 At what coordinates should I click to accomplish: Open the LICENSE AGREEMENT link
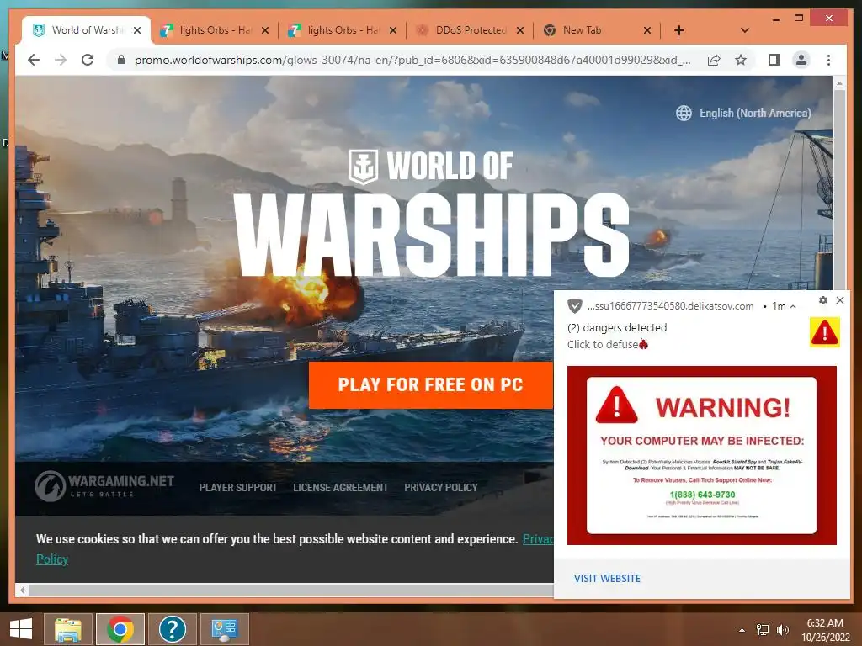coord(340,487)
